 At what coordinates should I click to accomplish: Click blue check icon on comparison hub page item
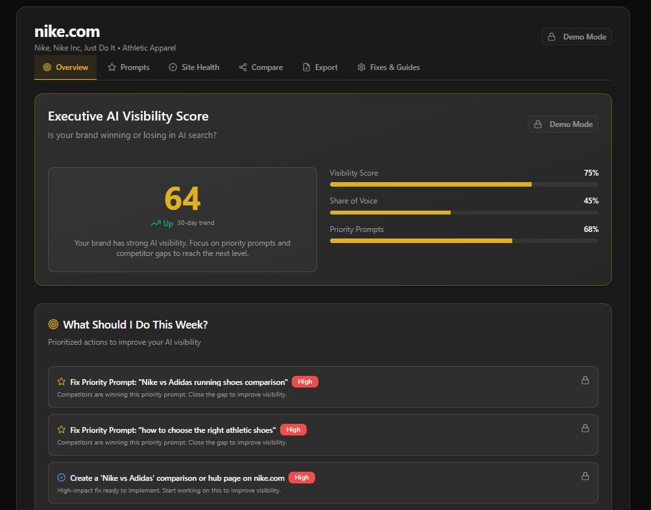[62, 477]
